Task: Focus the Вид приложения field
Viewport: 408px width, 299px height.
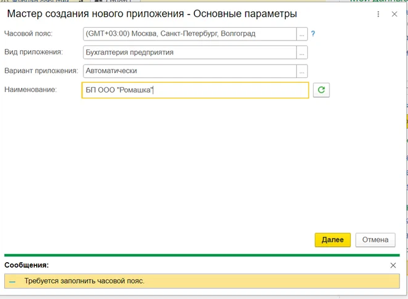Action: [190, 53]
